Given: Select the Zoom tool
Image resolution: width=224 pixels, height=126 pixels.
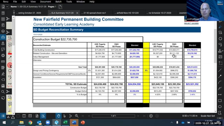Looking at the screenshot, I should click(x=77, y=116).
